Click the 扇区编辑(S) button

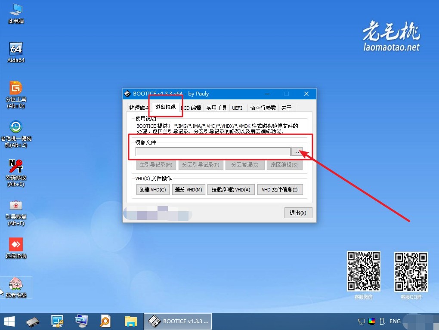pos(284,165)
